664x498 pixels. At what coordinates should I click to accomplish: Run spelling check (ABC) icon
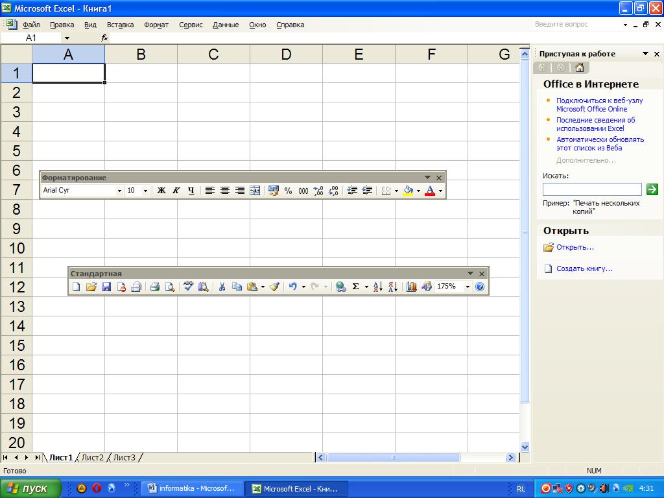click(189, 287)
